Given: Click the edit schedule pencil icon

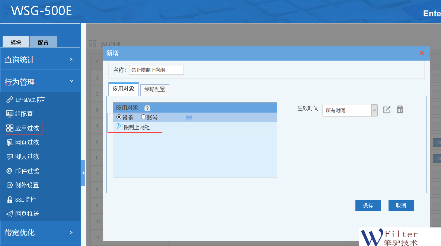Looking at the screenshot, I should pos(387,110).
